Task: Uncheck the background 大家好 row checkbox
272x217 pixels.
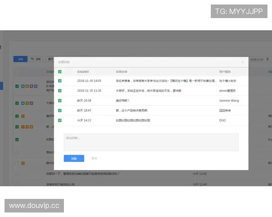Action: pyautogui.click(x=17, y=103)
